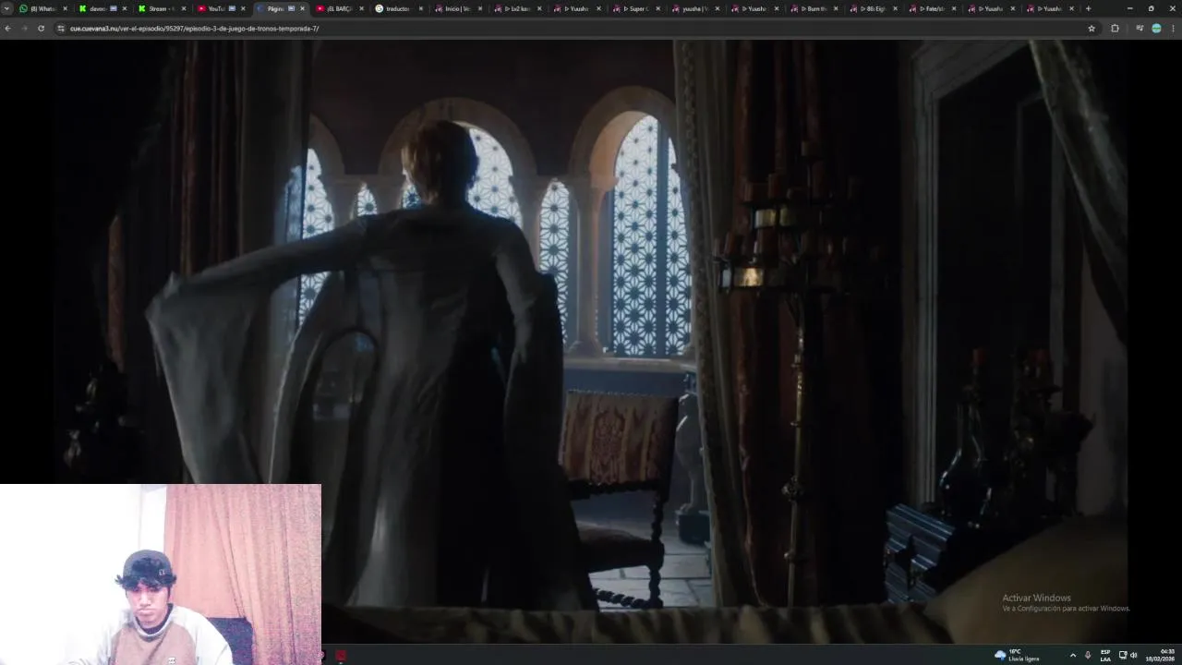Open the Extensions puzzle icon
The image size is (1182, 665).
pos(1115,29)
